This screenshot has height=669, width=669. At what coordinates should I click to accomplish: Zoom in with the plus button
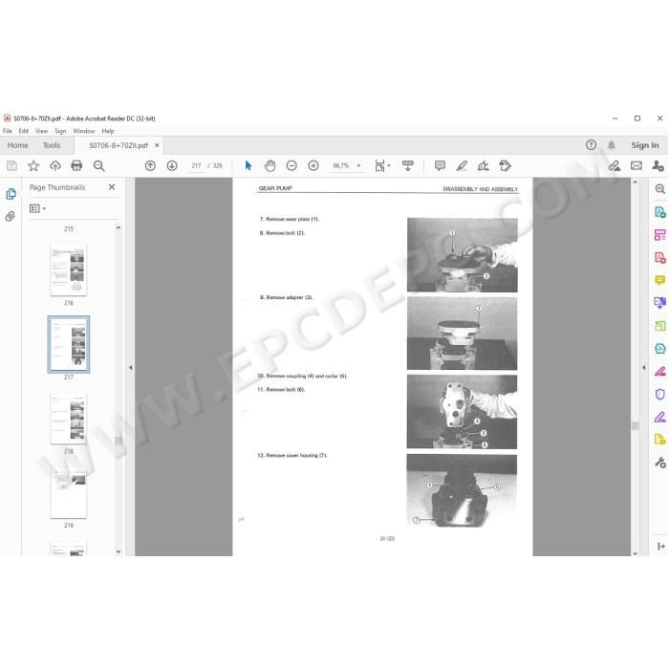pyautogui.click(x=313, y=165)
